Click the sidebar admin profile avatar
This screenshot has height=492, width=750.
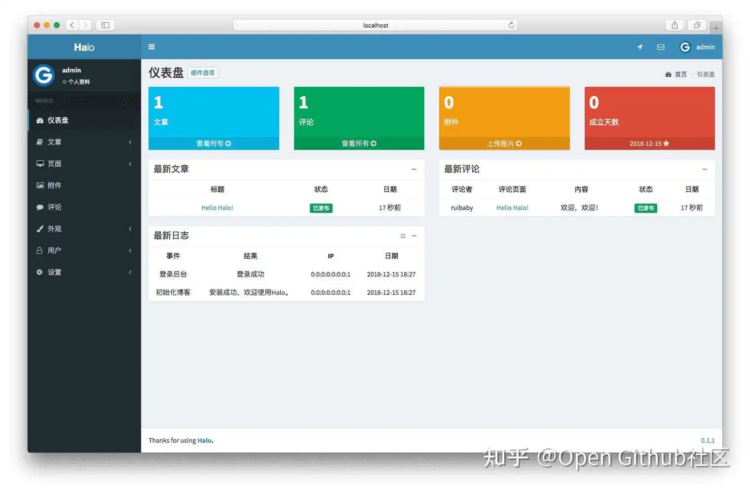click(x=43, y=75)
